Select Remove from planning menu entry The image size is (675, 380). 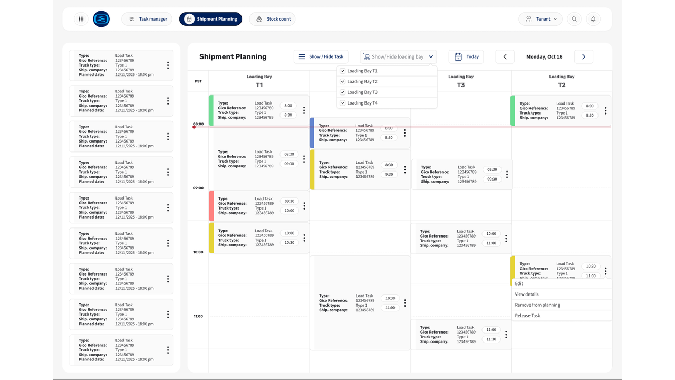tap(562, 305)
